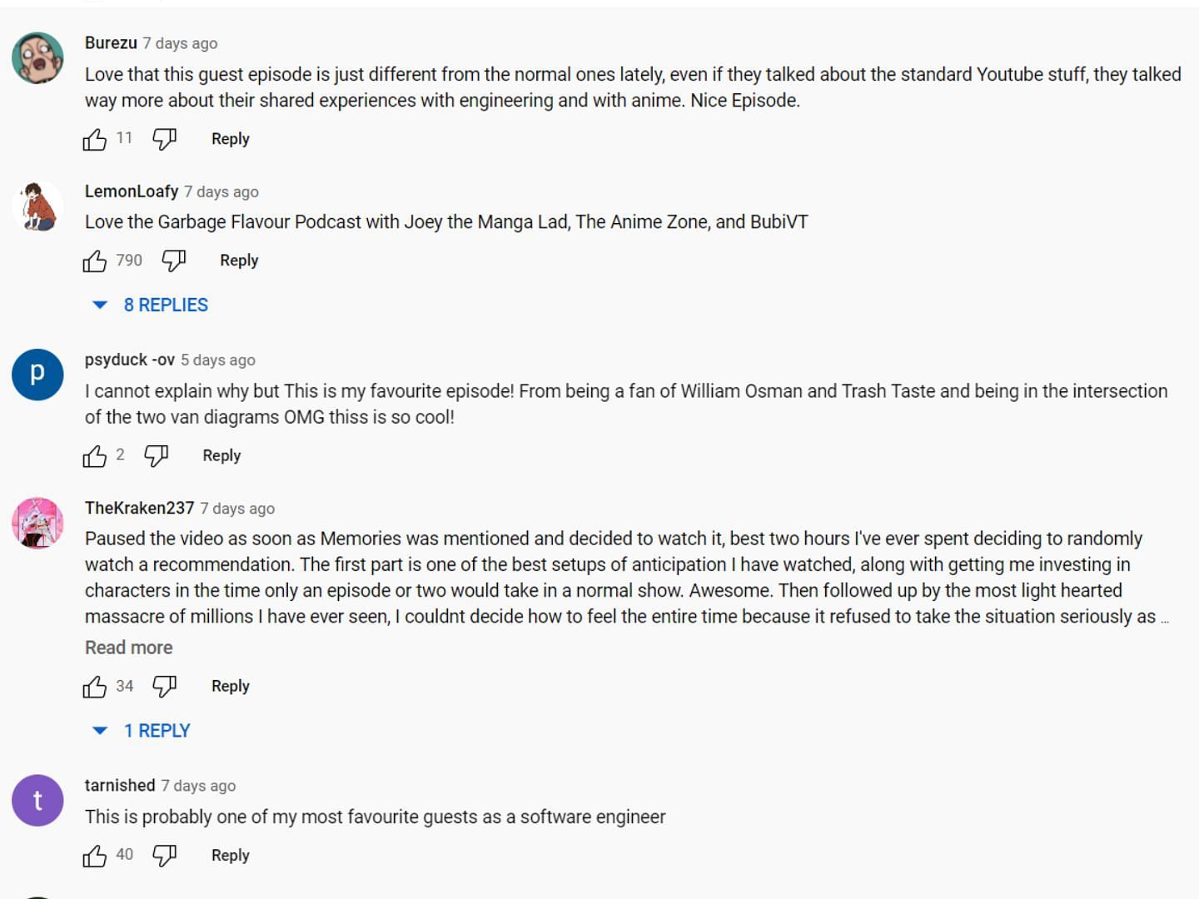Reply to Burezu's comment
The height and width of the screenshot is (899, 1199).
click(x=230, y=139)
